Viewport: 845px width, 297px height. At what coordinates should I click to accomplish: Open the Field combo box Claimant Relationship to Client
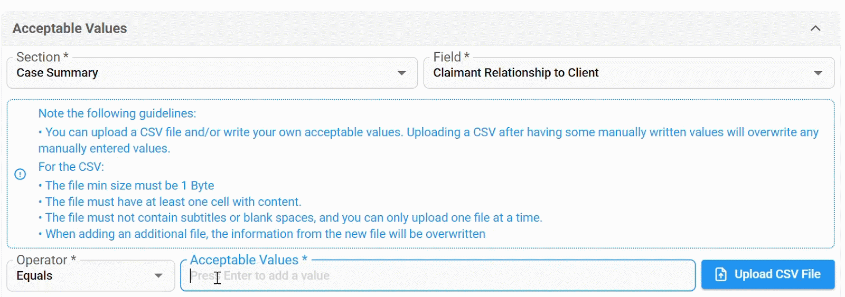click(629, 73)
